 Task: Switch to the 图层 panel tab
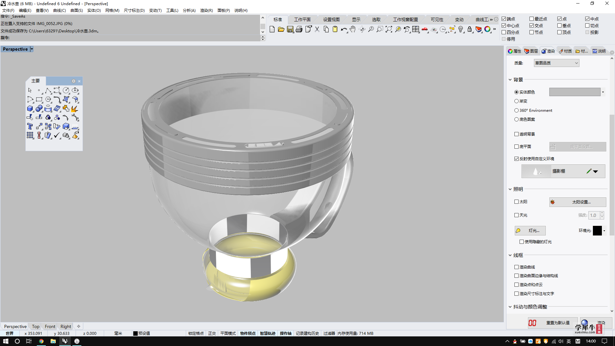[x=531, y=51]
